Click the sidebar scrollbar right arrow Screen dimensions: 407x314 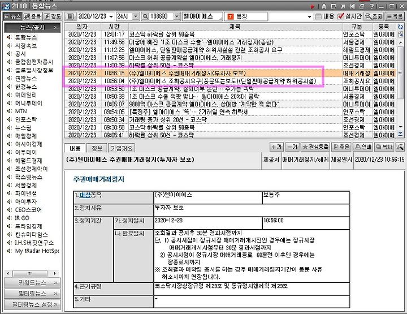click(x=55, y=273)
